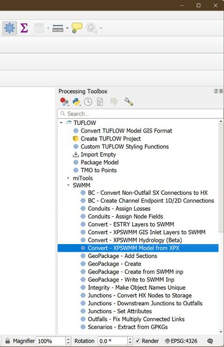This screenshot has height=347, width=224.
Task: Select Convert TUFLOW Model GIS Format
Action: 126,131
